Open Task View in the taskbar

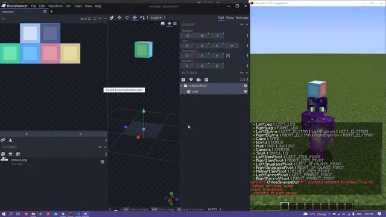18,214
